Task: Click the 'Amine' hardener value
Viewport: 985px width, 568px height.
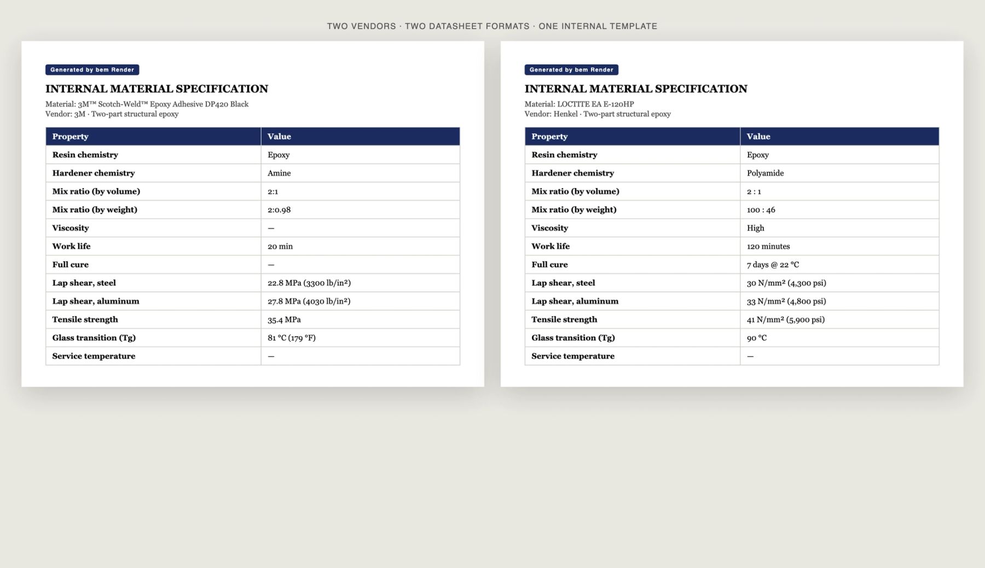Action: point(279,173)
